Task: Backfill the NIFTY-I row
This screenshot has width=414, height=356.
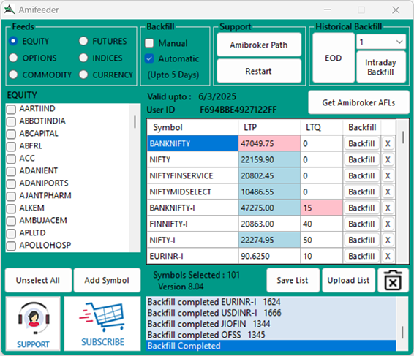Action: 362,241
